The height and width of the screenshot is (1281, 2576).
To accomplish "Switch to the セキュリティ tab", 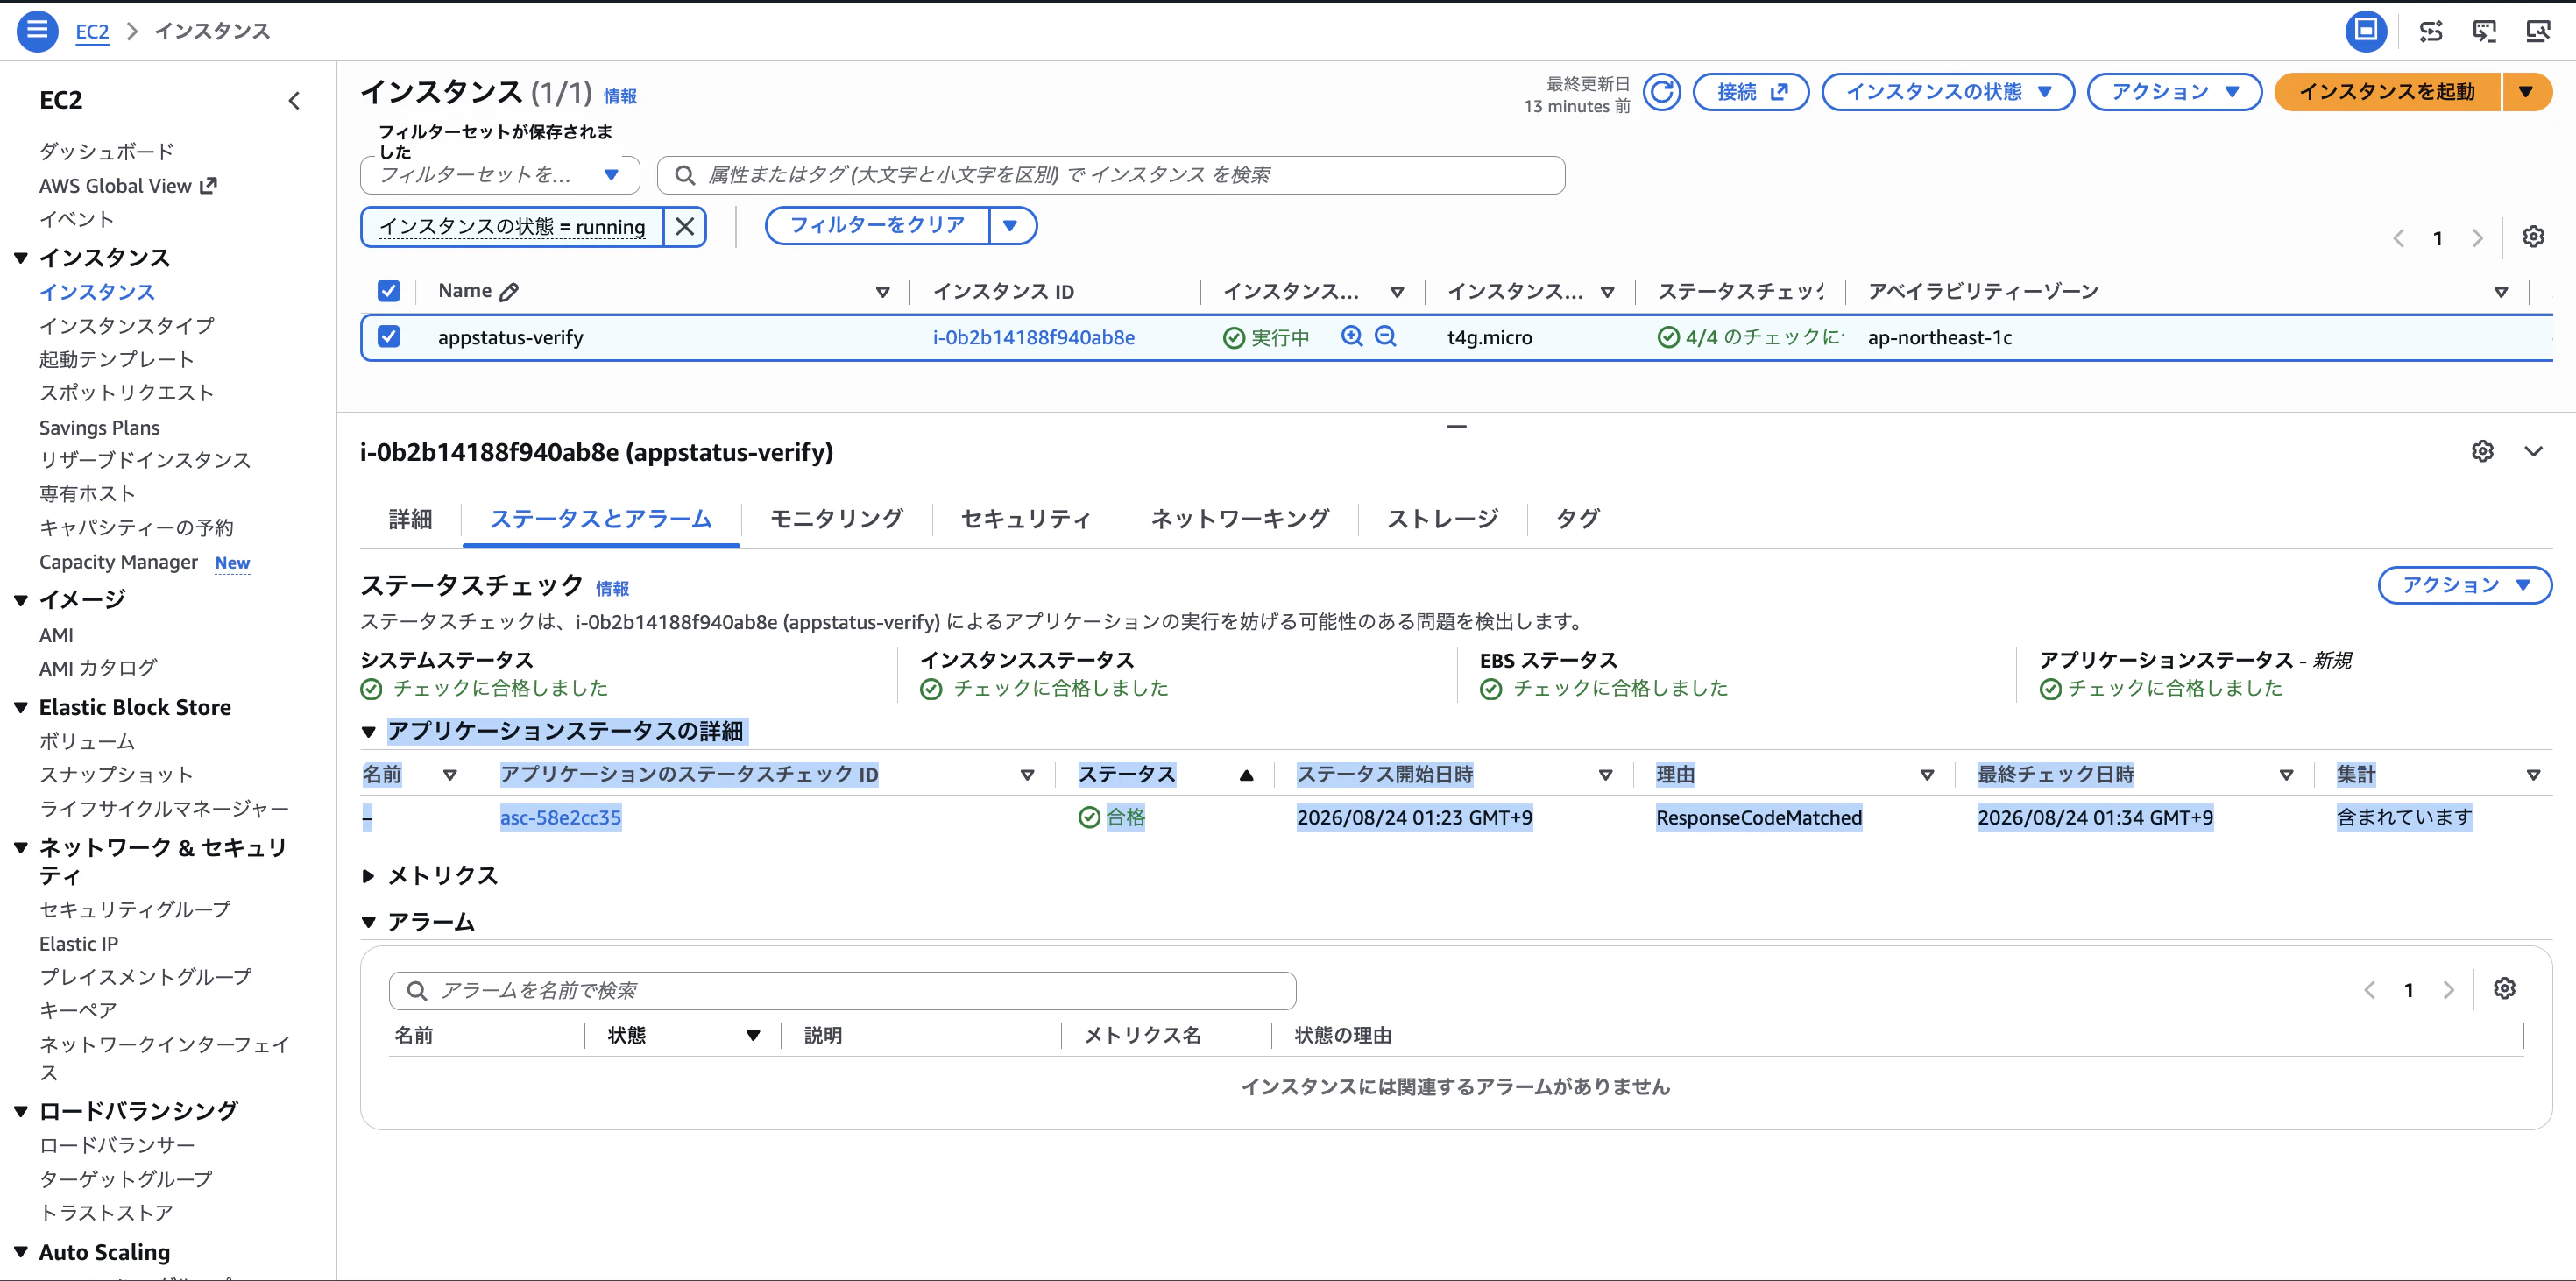I will coord(1025,519).
